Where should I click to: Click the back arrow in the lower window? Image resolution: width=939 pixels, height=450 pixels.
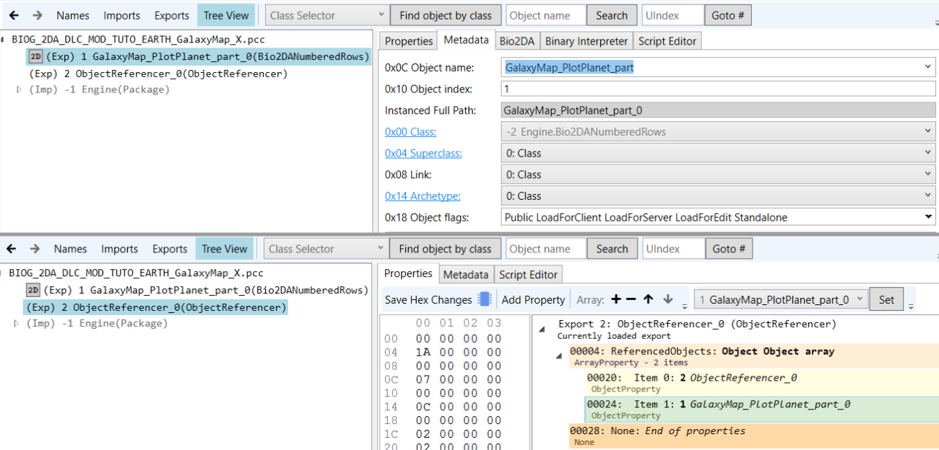tap(11, 249)
